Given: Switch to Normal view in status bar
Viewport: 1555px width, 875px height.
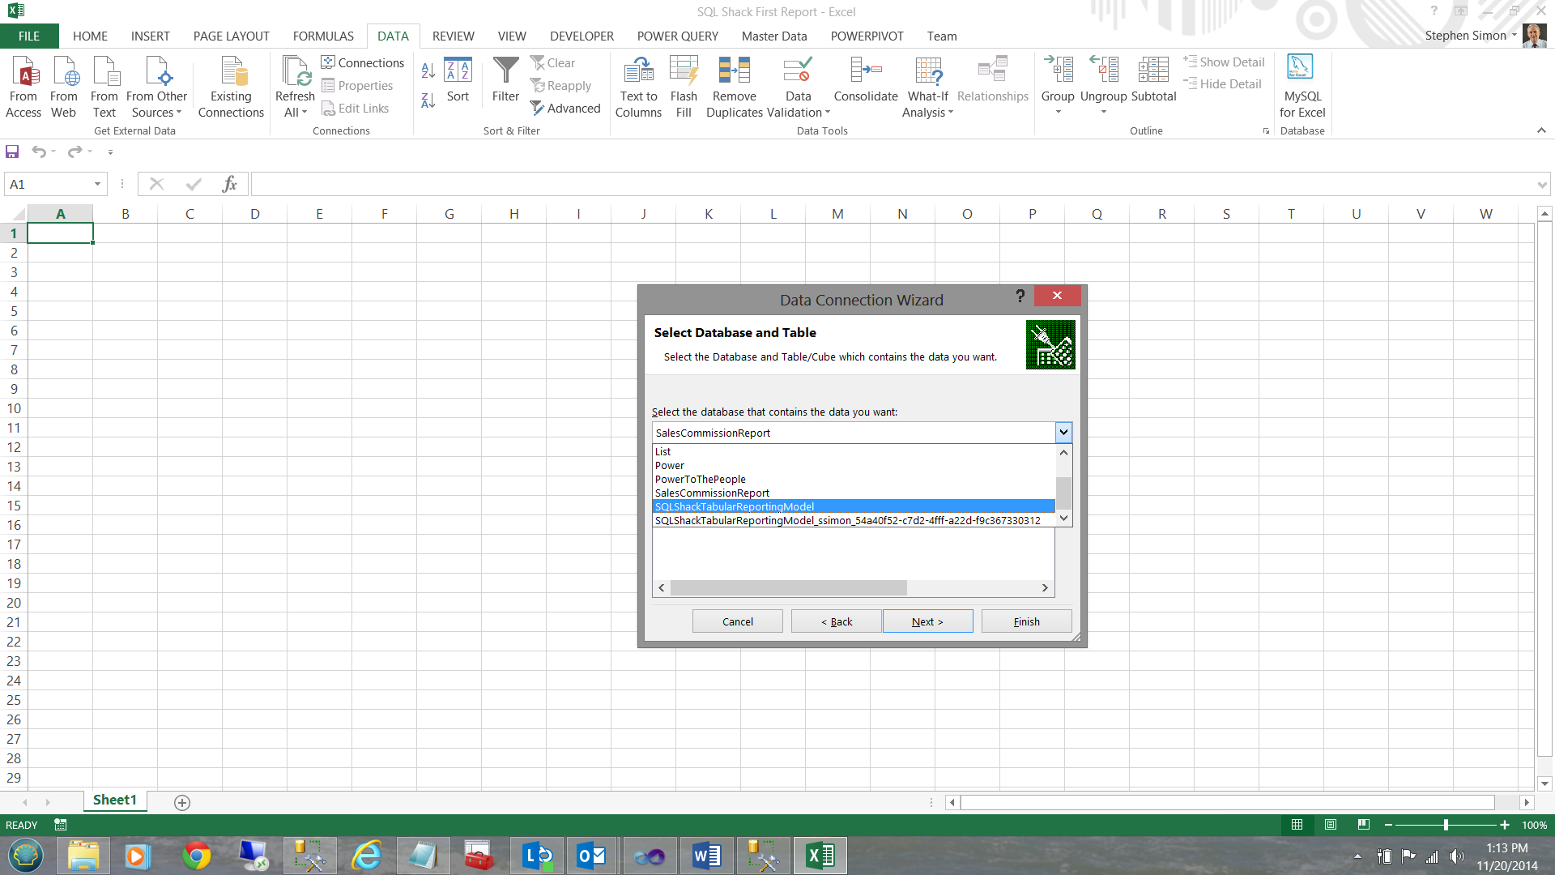Looking at the screenshot, I should tap(1297, 825).
